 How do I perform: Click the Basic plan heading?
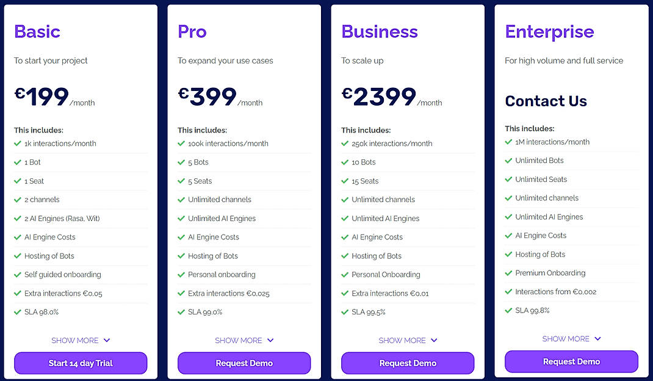37,31
